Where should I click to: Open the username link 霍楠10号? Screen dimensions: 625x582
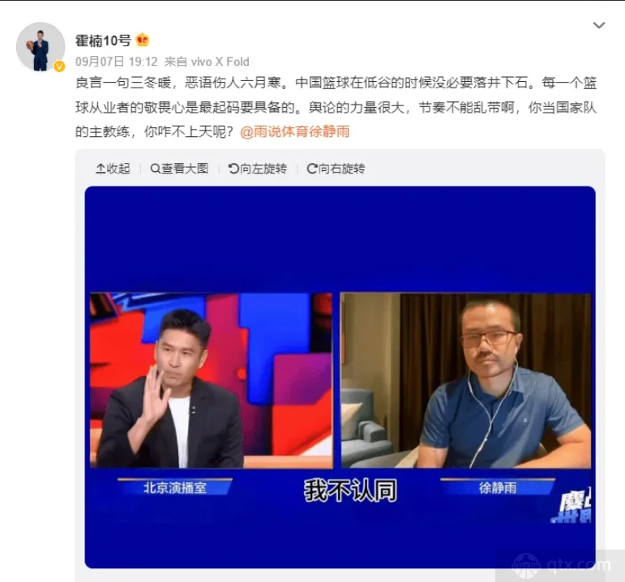coord(103,41)
